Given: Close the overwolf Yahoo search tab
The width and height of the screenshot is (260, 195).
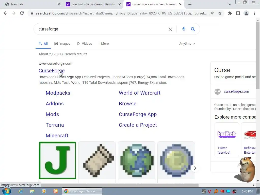Looking at the screenshot, I should 120,5.
